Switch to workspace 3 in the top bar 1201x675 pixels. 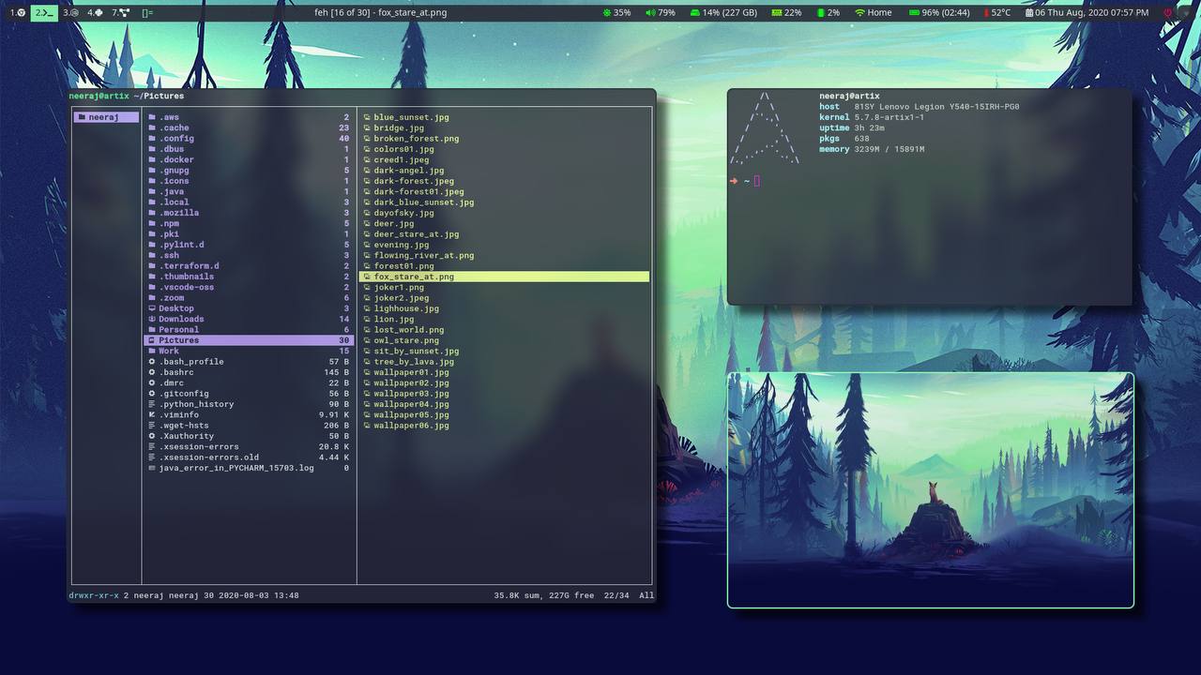pyautogui.click(x=70, y=12)
